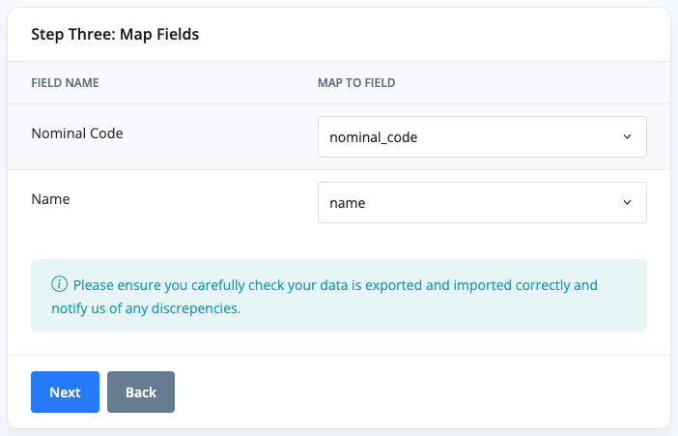Viewport: 678px width, 436px height.
Task: Open the Nominal Code mapping dropdown
Action: click(481, 137)
